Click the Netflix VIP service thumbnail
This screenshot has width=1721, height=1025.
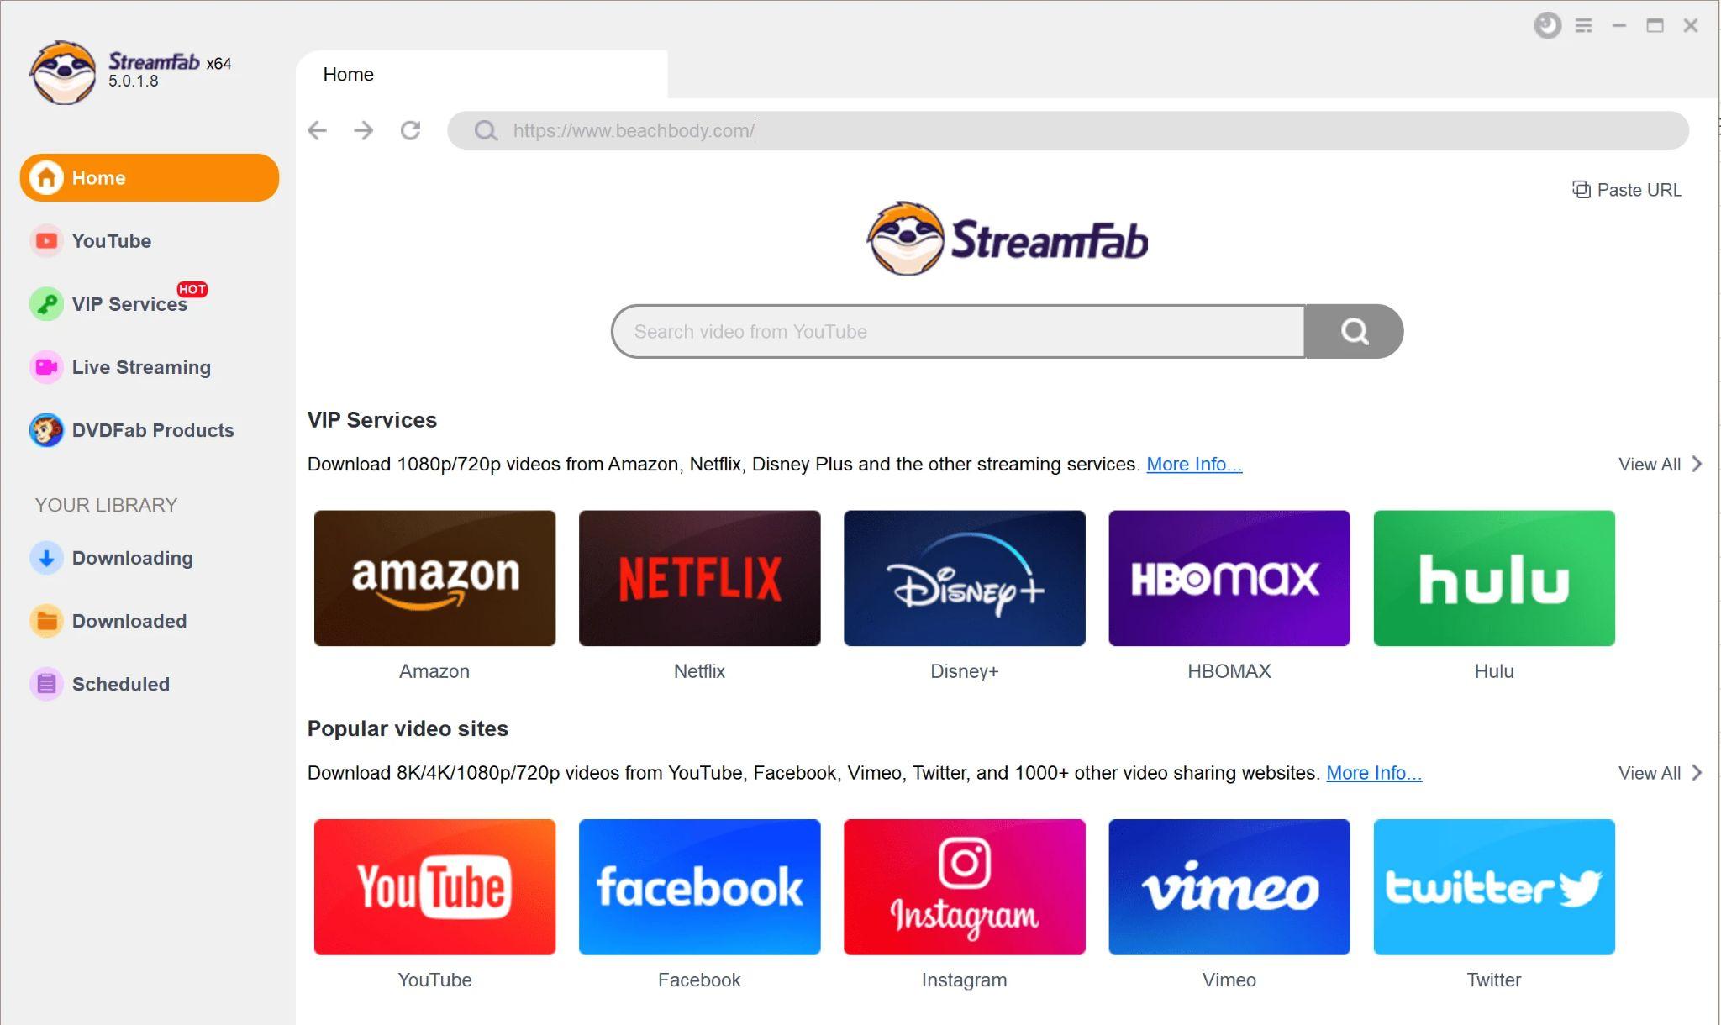click(699, 578)
